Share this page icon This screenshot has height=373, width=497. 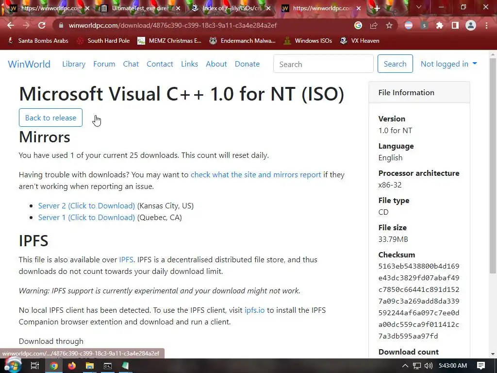pyautogui.click(x=374, y=25)
